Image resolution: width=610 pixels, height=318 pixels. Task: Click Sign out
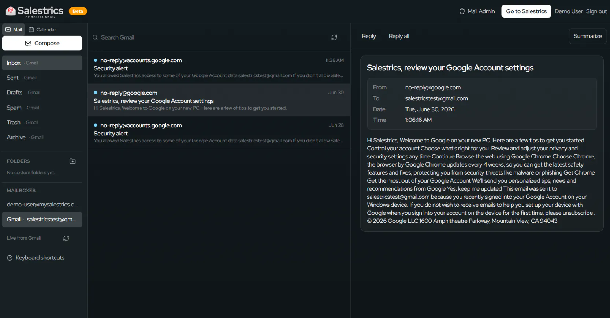596,11
